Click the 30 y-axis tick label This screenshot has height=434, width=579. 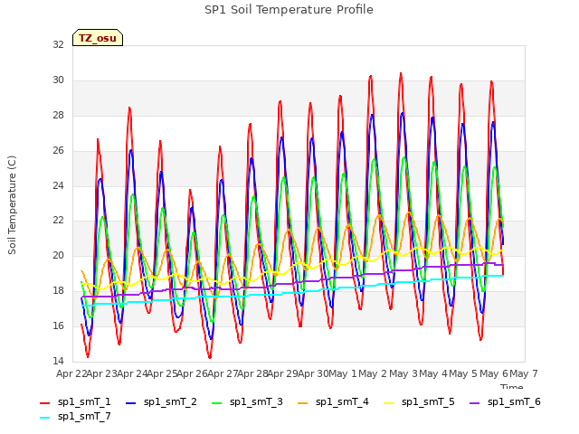pos(58,80)
